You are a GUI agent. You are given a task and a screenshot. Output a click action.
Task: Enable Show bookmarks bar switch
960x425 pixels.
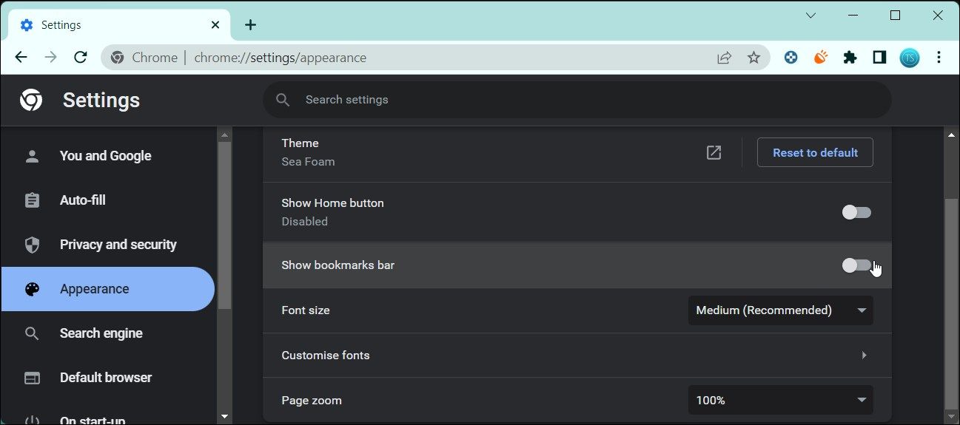[x=857, y=265]
